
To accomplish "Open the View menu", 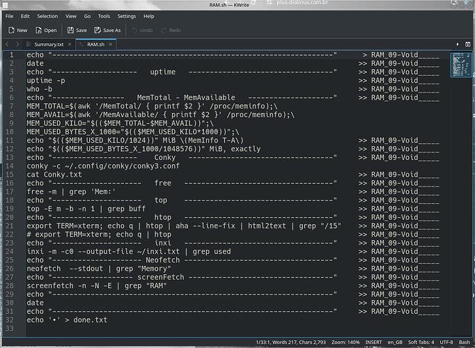I will (71, 16).
